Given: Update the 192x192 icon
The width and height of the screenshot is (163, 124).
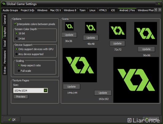Looking at the screenshot, I should click(103, 93).
